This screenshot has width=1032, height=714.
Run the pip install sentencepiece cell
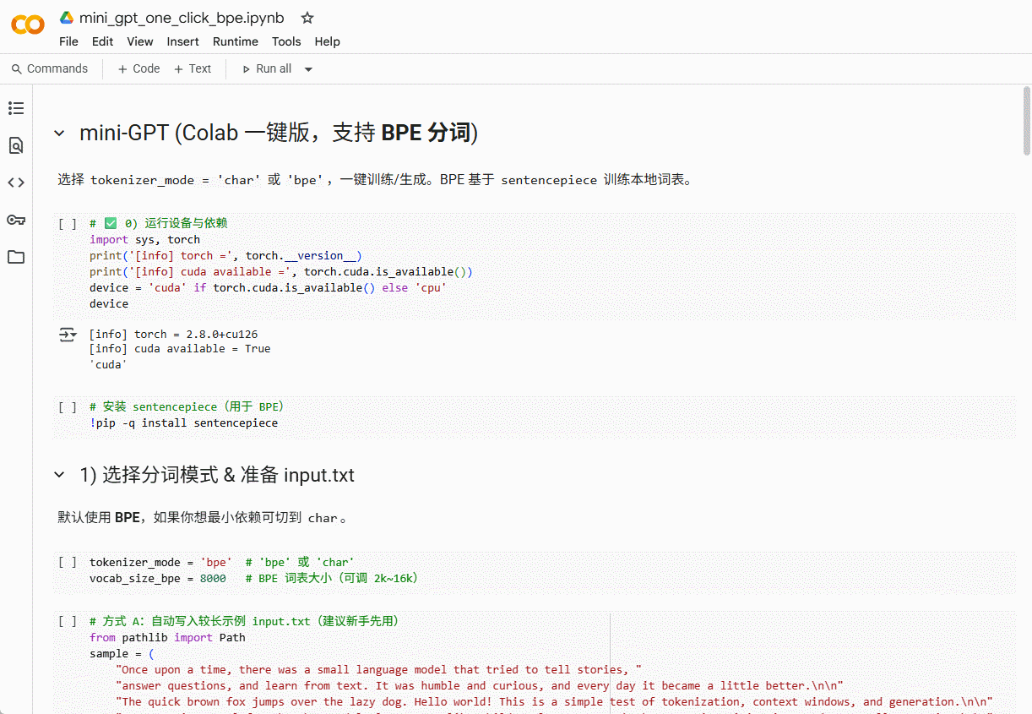pos(68,407)
